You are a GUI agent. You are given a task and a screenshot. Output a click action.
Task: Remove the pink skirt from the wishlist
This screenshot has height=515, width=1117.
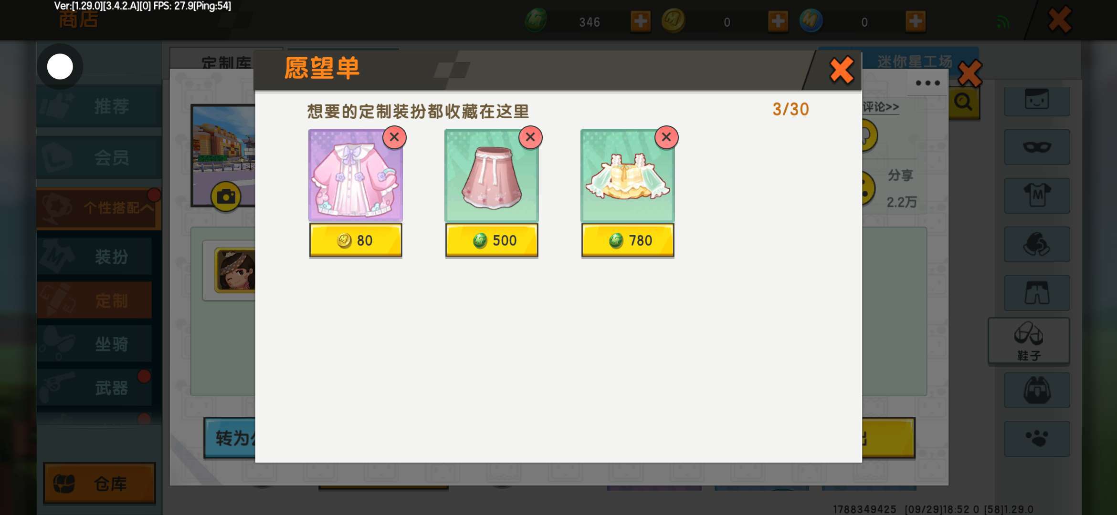coord(530,137)
